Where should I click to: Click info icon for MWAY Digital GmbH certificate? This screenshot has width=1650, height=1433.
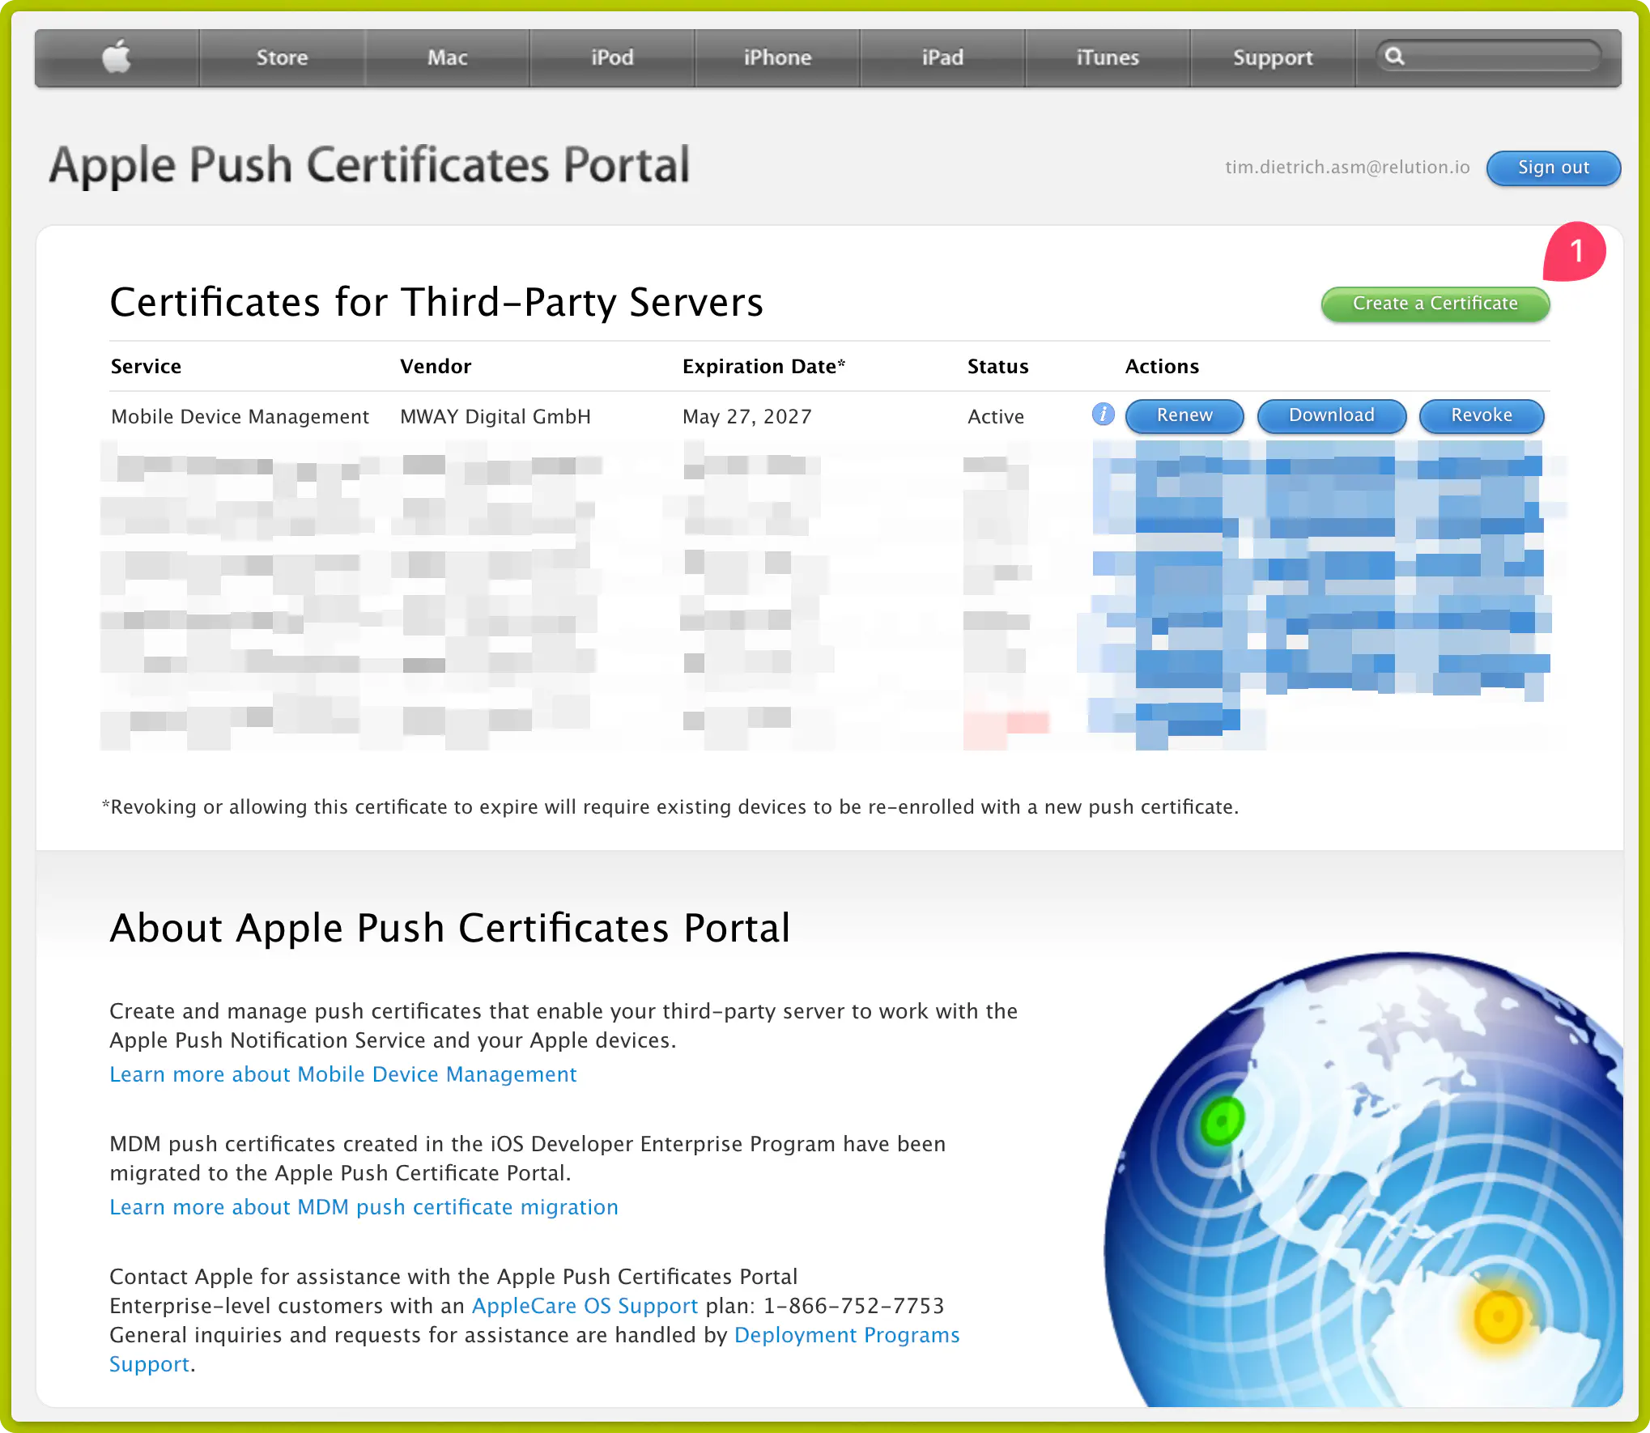1103,415
